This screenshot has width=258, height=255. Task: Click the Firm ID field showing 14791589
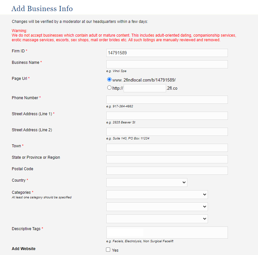pyautogui.click(x=167, y=53)
